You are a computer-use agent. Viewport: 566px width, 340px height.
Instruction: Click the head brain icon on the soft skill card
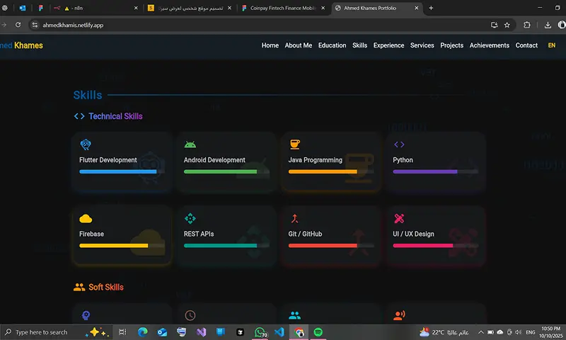[x=86, y=315]
